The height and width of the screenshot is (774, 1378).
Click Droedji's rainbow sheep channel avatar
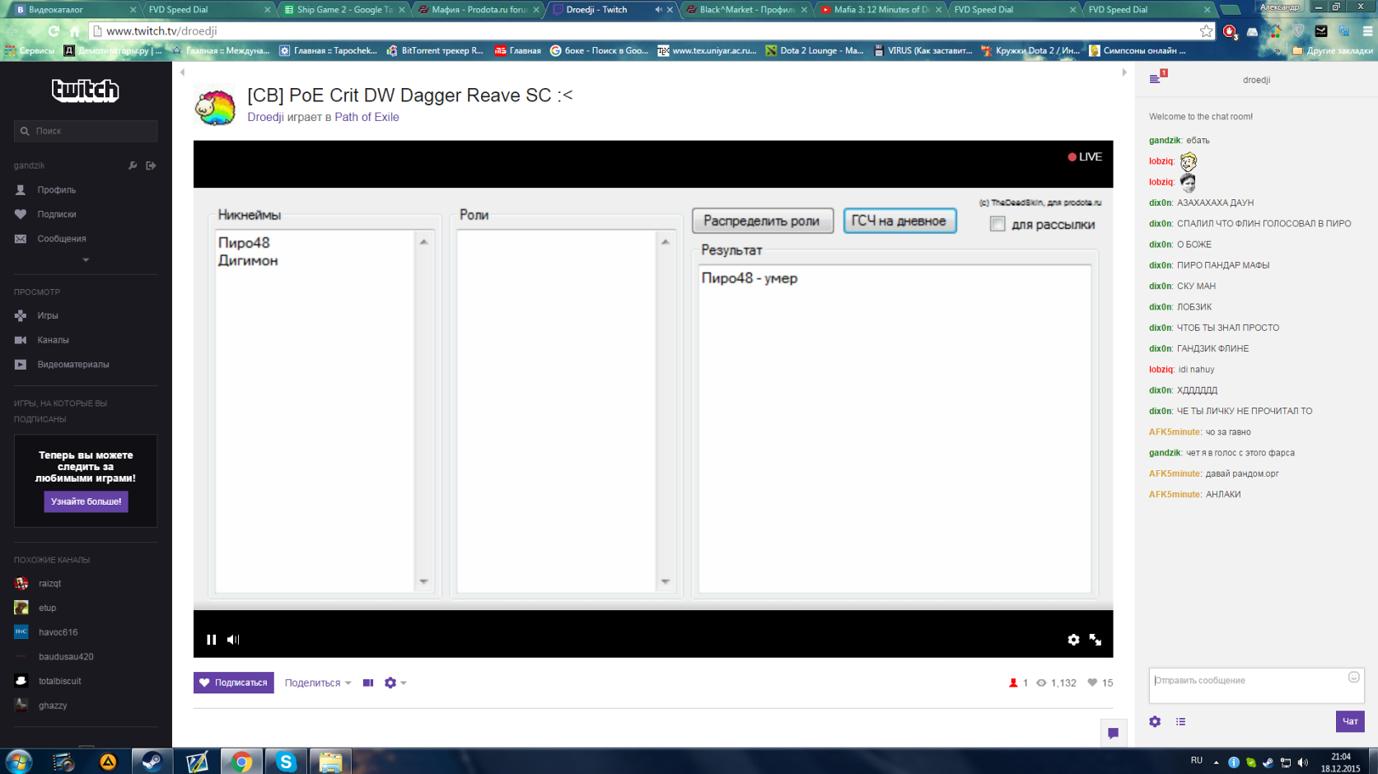click(215, 105)
